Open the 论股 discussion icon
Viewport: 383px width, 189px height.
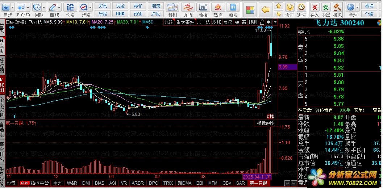pyautogui.click(x=70, y=7)
